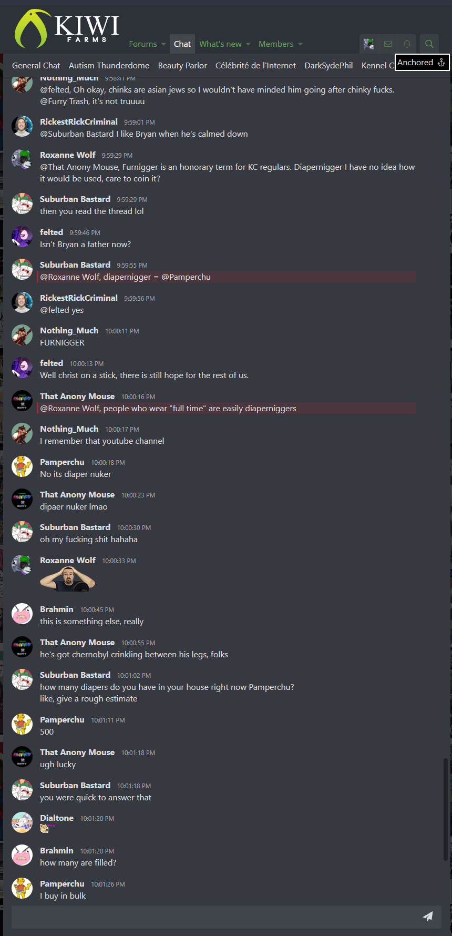452x936 pixels.
Task: Switch to the Beauty Parlor room
Action: (x=182, y=66)
